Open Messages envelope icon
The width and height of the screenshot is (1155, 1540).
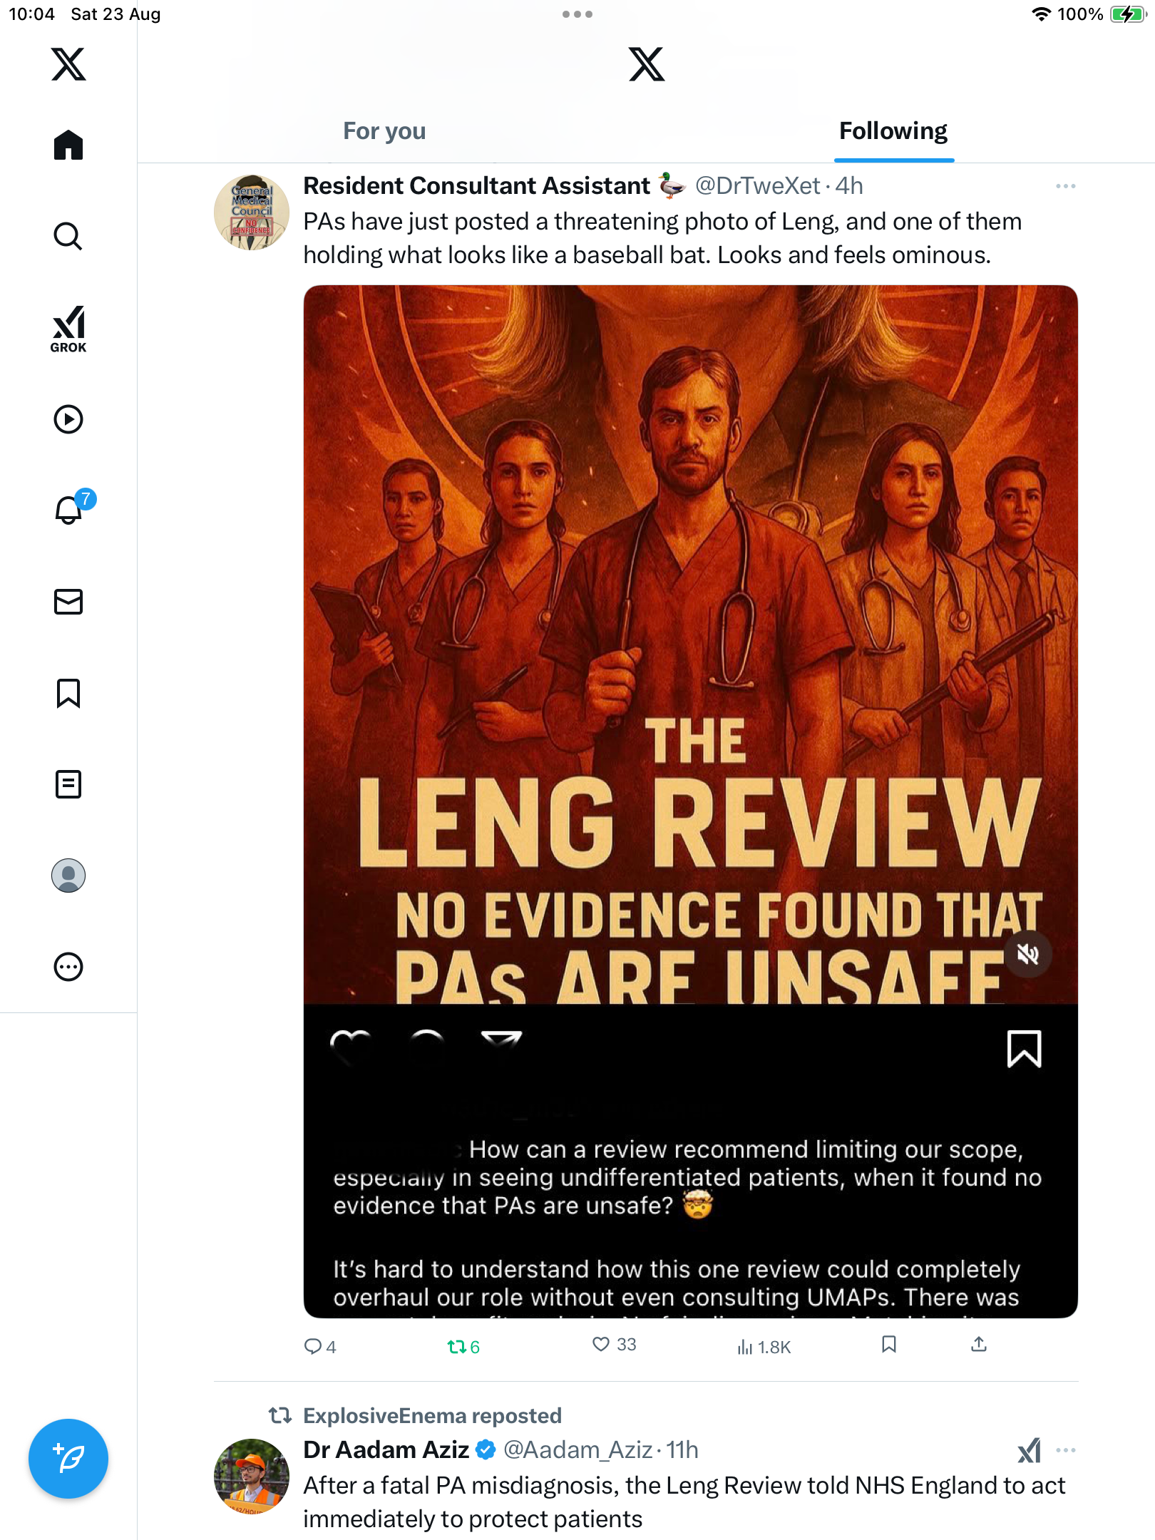coord(68,602)
